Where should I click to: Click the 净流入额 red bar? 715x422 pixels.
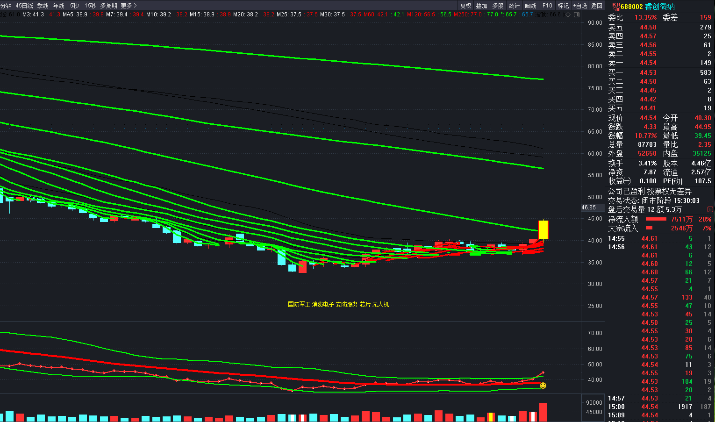pos(656,219)
